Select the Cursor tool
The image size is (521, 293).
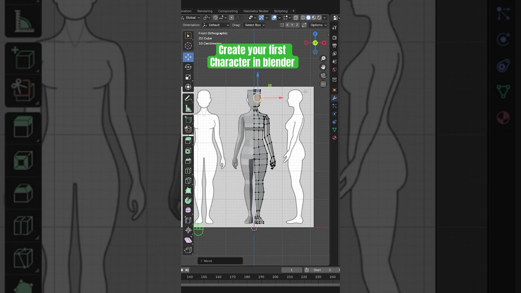tap(188, 46)
